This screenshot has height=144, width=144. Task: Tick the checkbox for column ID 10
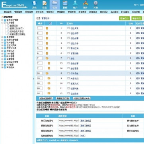coord(68,83)
